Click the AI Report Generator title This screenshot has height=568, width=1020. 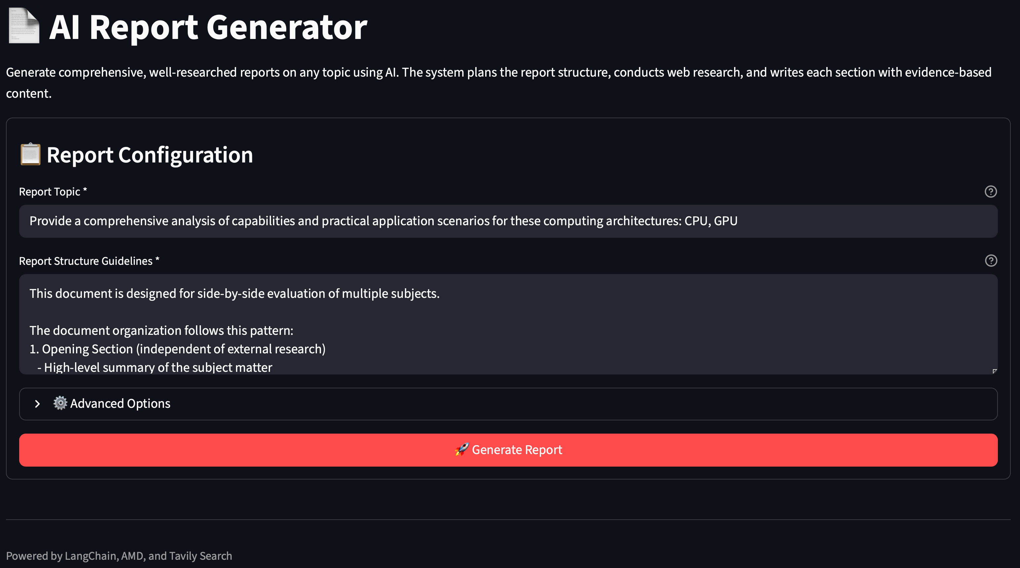pyautogui.click(x=208, y=27)
